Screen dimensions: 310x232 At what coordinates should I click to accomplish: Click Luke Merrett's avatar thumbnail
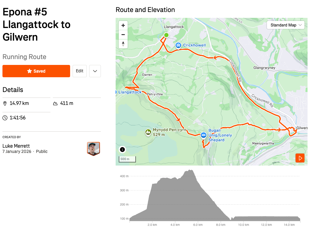point(93,149)
